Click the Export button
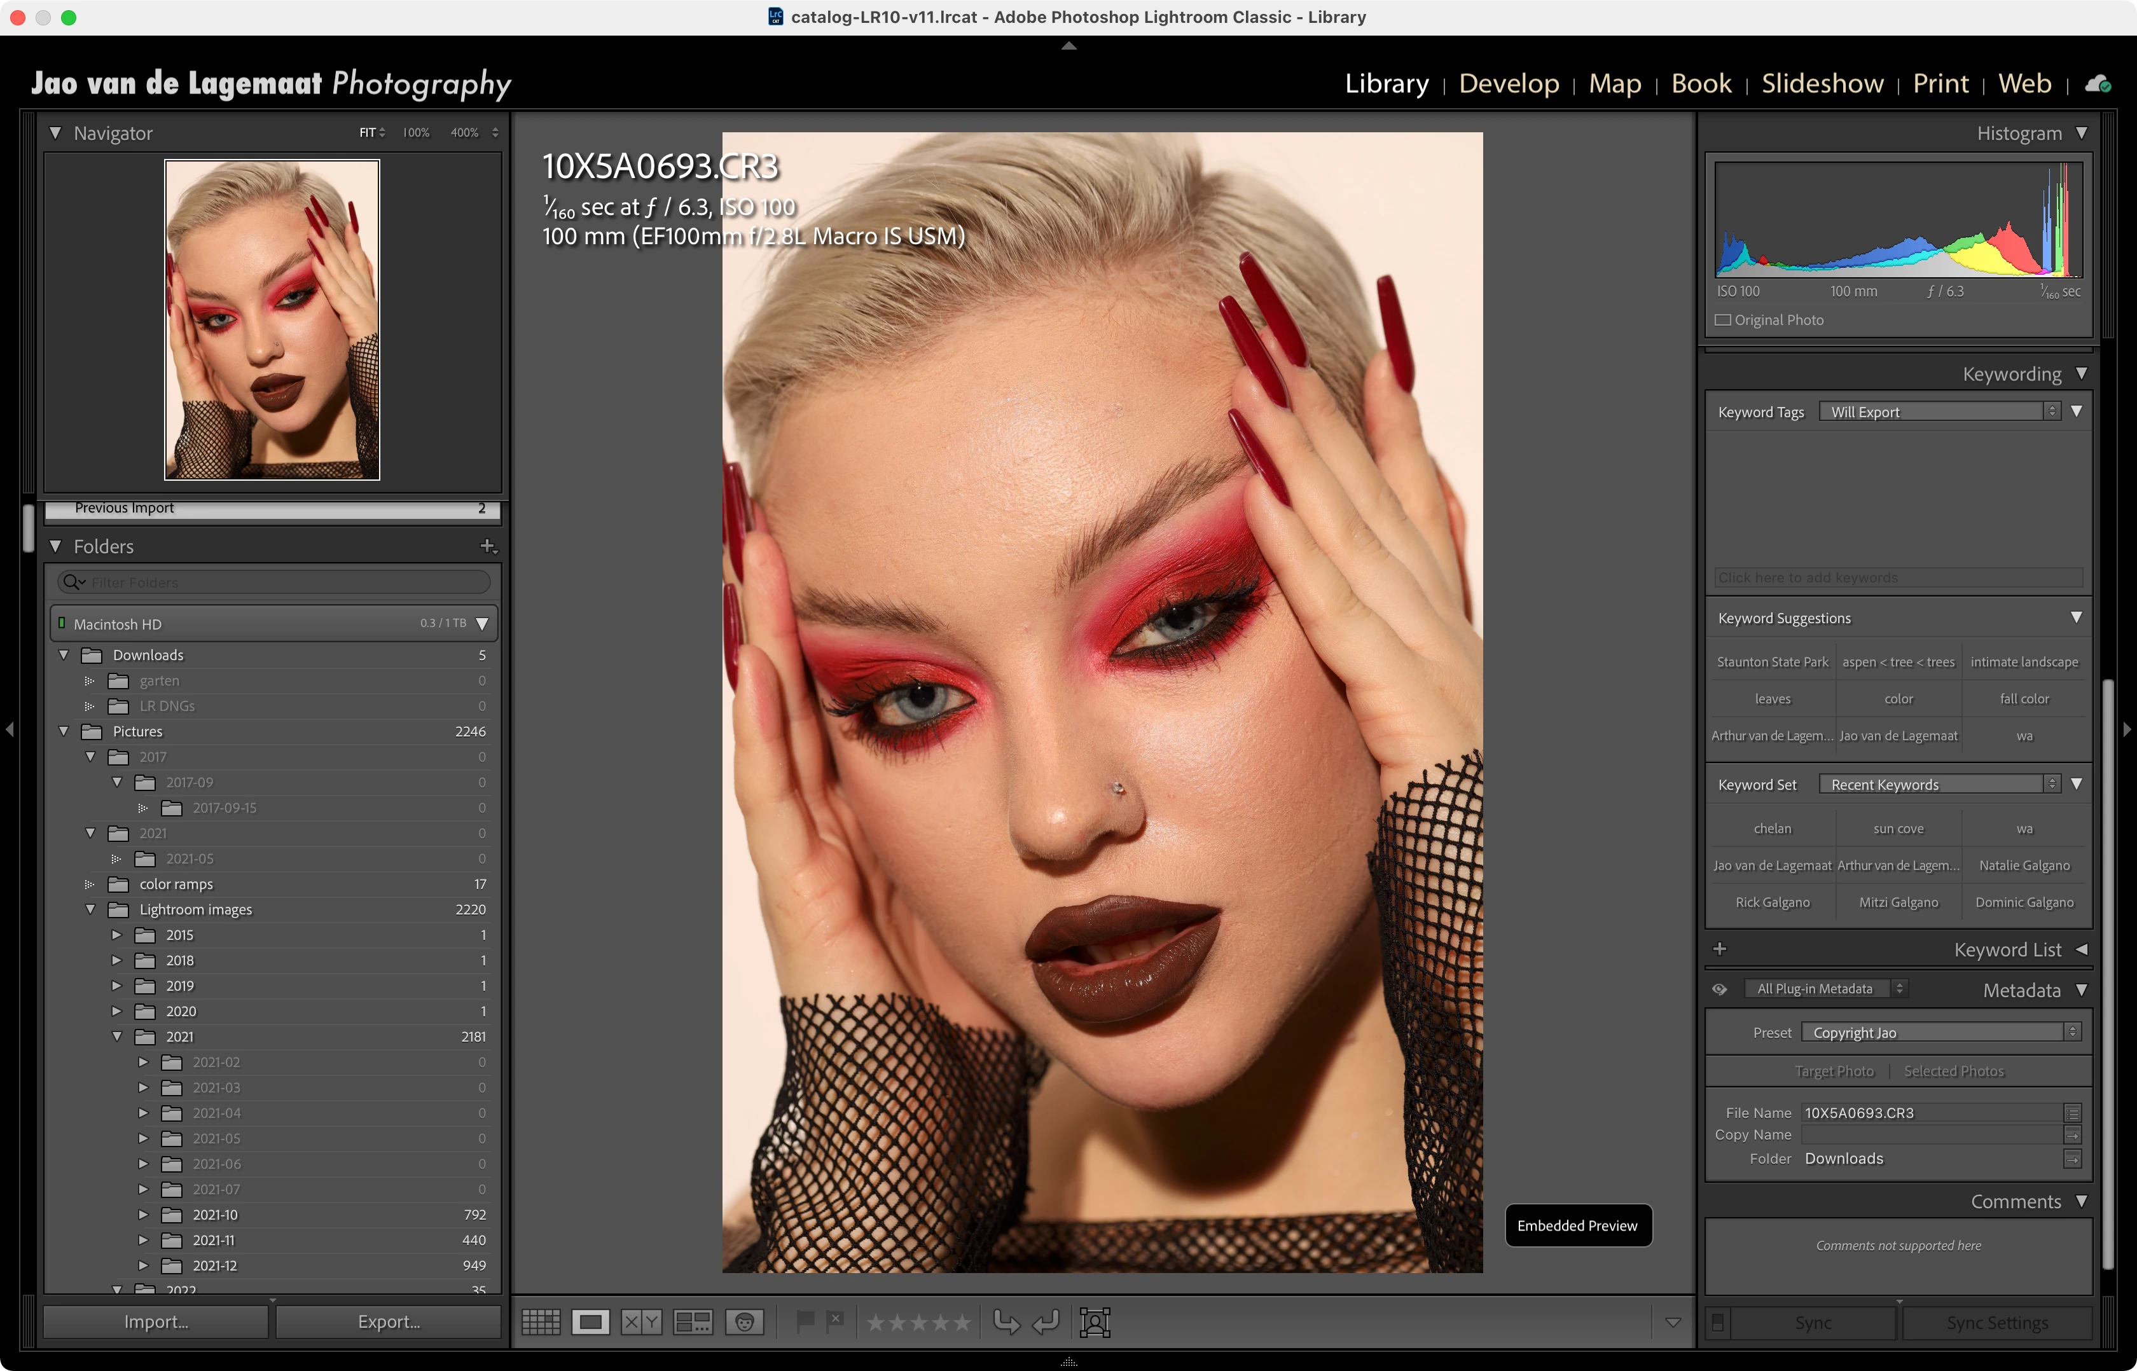The height and width of the screenshot is (1371, 2137). tap(388, 1322)
